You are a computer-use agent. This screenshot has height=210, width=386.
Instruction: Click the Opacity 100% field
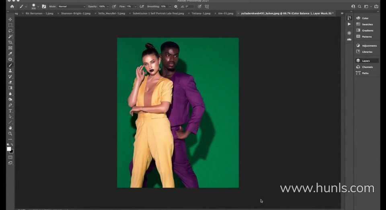[x=102, y=6]
